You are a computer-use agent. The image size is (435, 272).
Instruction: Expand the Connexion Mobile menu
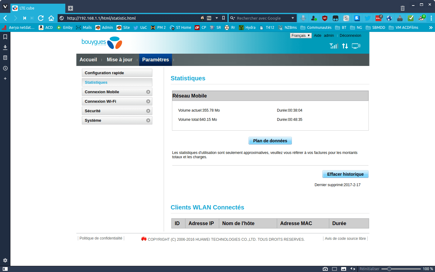(117, 92)
